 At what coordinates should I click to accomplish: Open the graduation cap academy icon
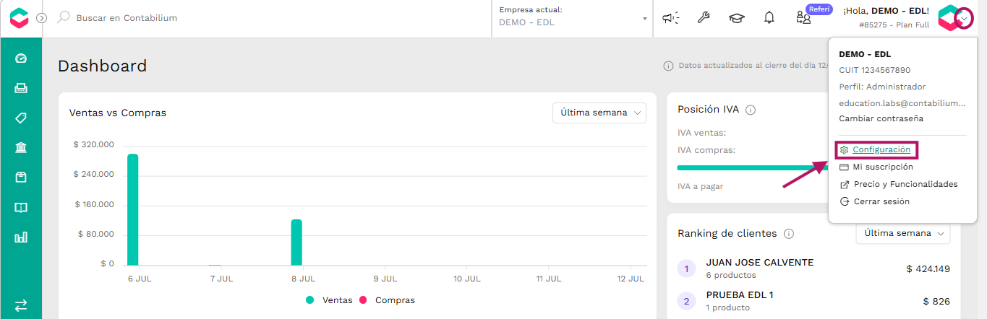[x=736, y=18]
